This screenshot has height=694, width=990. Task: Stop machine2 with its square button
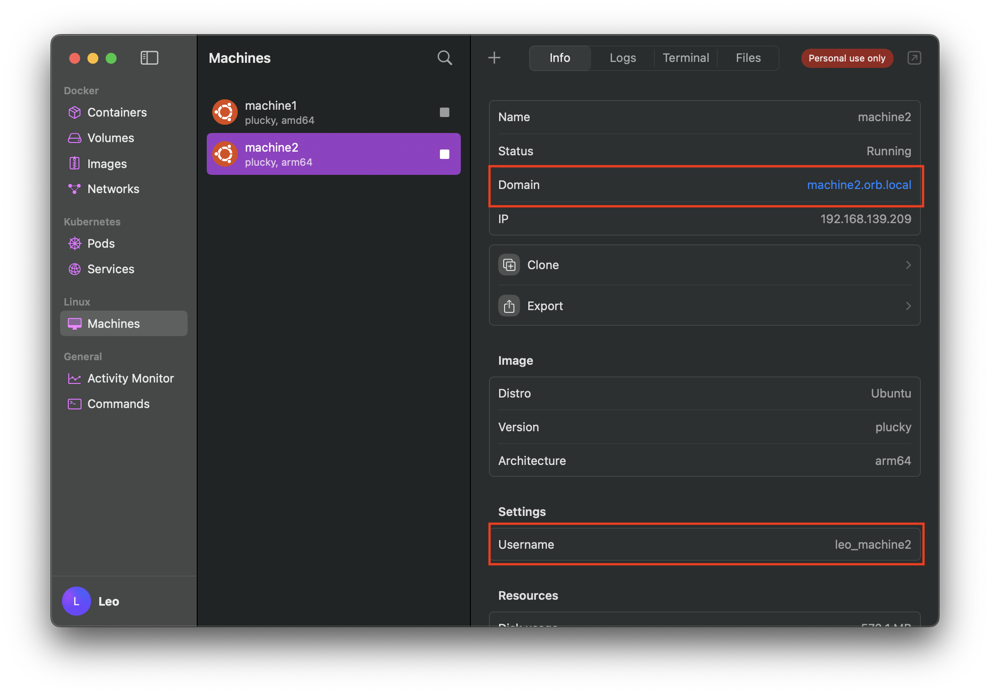pyautogui.click(x=444, y=154)
